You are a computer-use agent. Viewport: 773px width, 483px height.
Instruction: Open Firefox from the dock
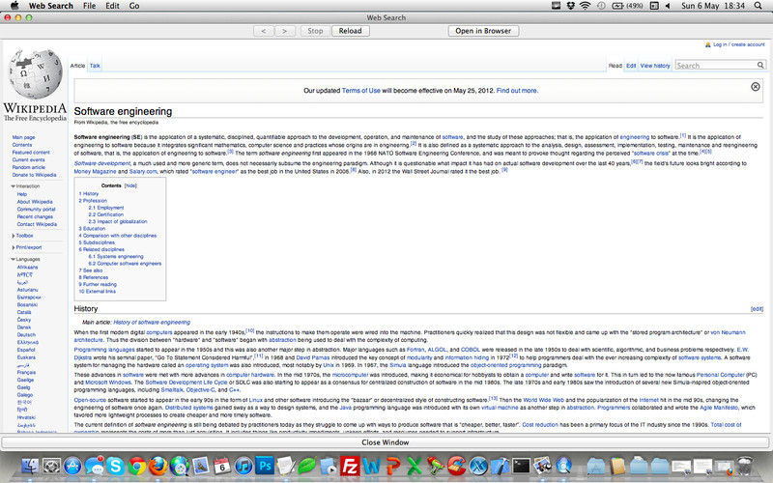tap(158, 466)
